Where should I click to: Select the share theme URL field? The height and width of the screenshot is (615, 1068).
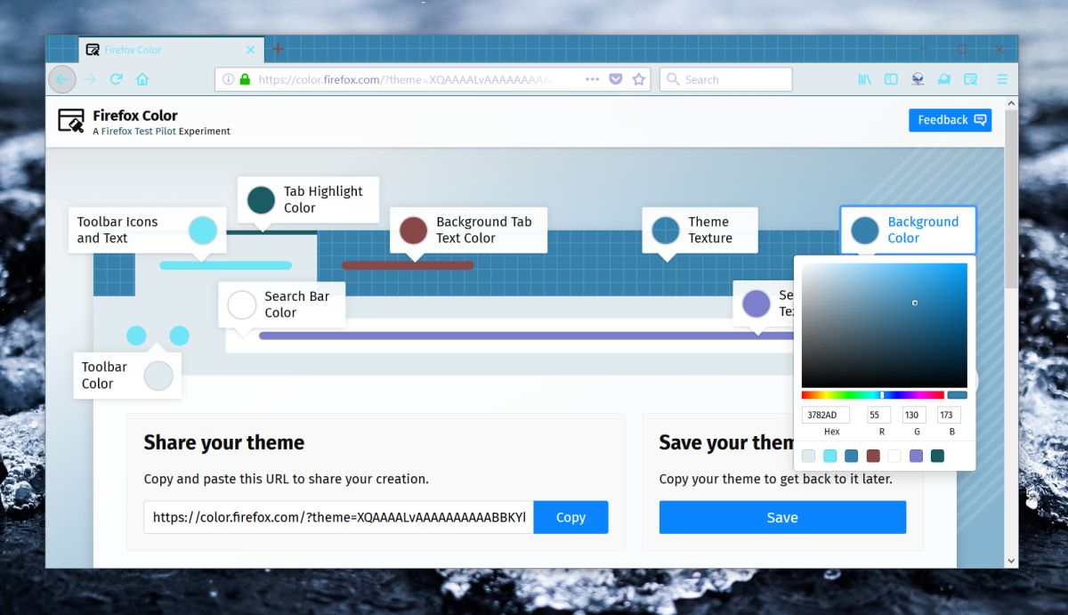pyautogui.click(x=339, y=517)
